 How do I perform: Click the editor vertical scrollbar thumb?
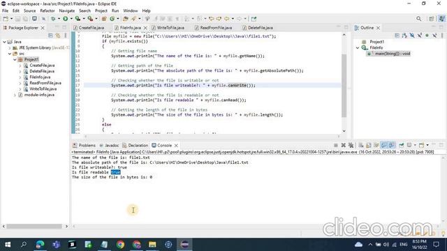pos(344,85)
